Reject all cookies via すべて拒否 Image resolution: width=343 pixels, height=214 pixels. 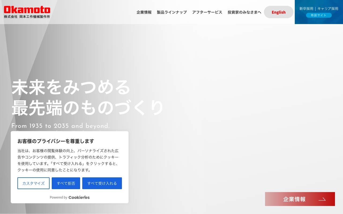(x=66, y=183)
